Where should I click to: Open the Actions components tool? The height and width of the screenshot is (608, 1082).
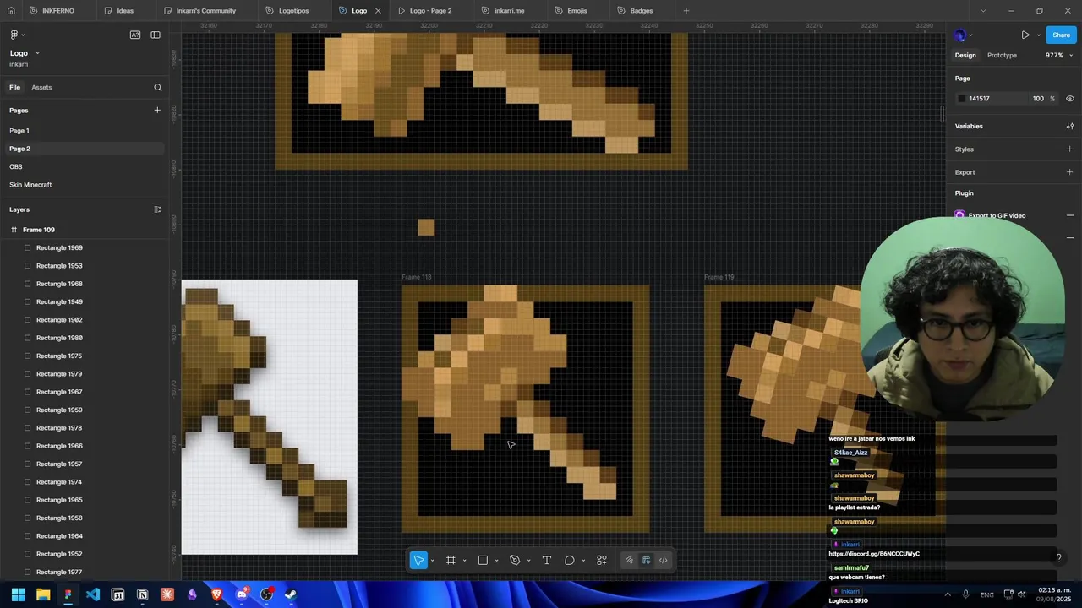pyautogui.click(x=602, y=561)
